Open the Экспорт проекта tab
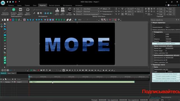The height and width of the screenshot is (101, 180). (54, 5)
